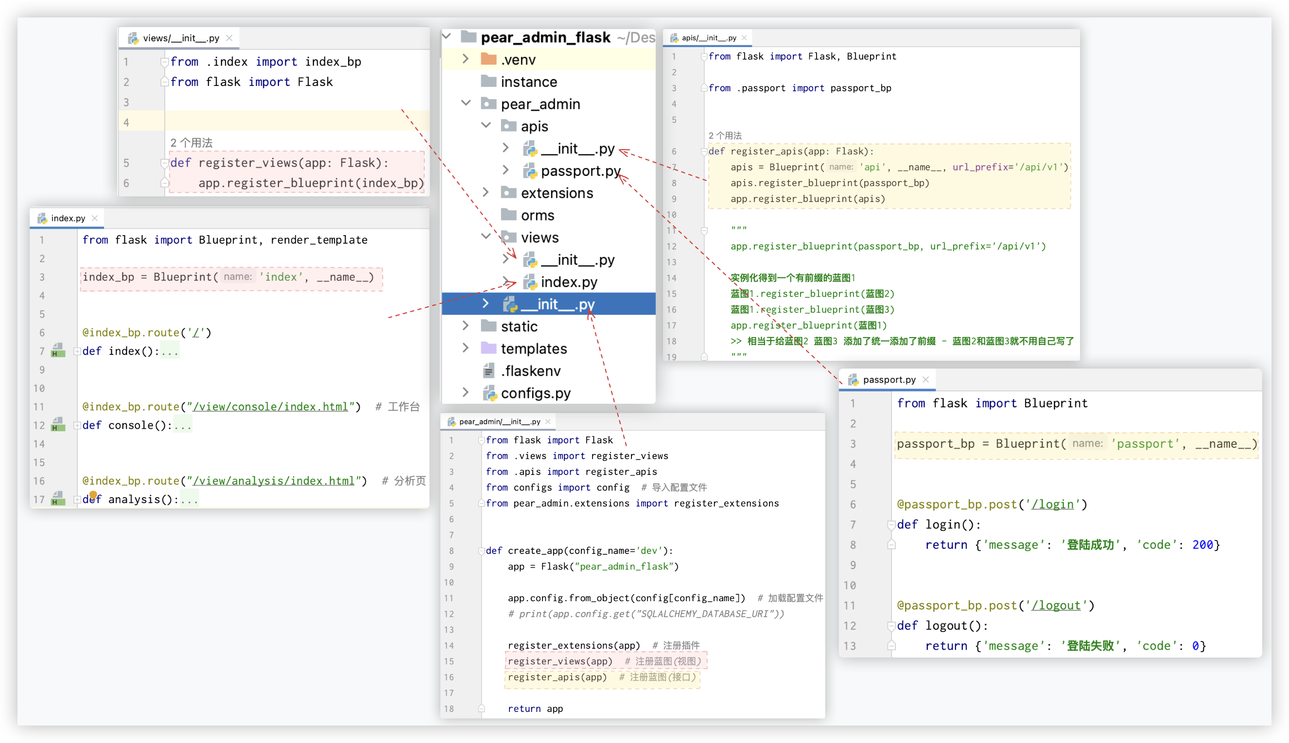Toggle code fold at def login()
This screenshot has height=743, width=1289.
[x=891, y=524]
